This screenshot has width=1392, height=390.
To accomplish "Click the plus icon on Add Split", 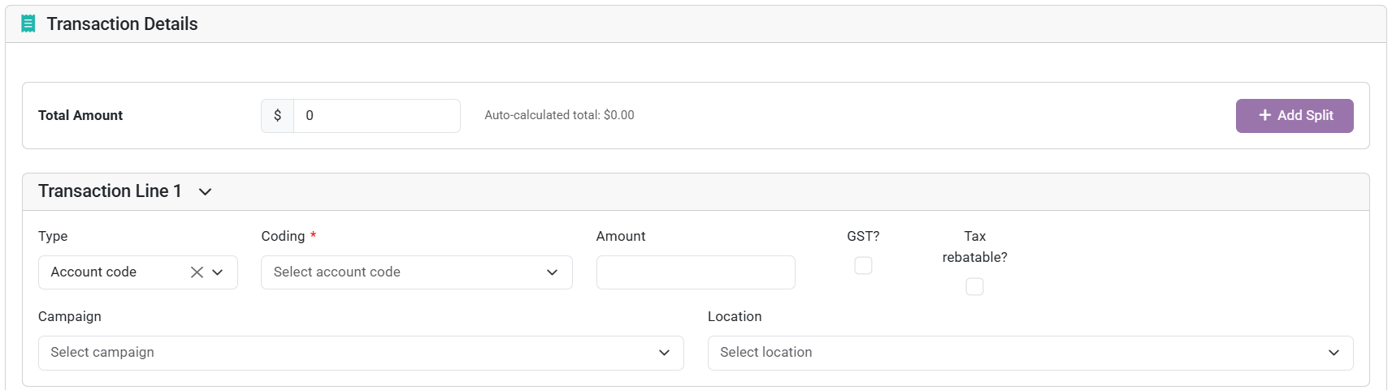I will 1264,115.
